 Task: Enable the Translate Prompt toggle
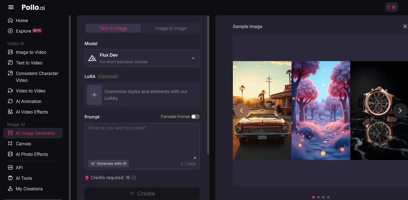pos(195,117)
